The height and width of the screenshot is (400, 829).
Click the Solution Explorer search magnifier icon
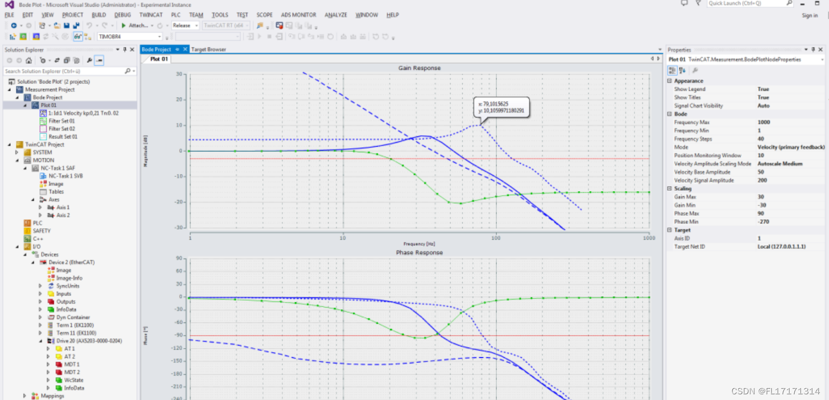click(x=128, y=71)
